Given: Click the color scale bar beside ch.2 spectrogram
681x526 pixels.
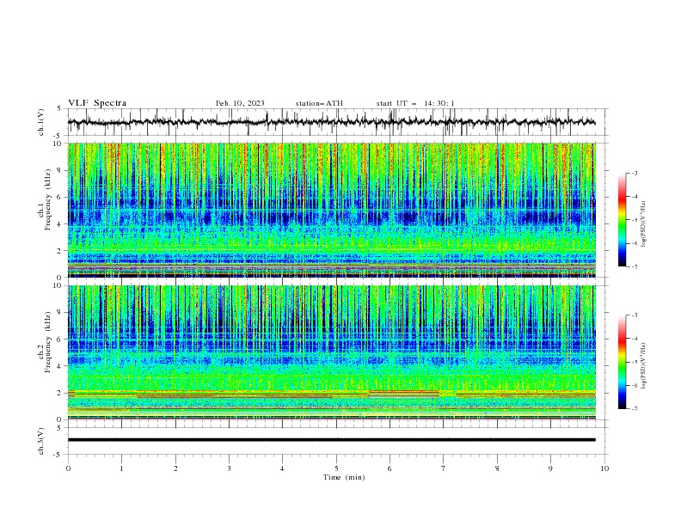Looking at the screenshot, I should pos(622,362).
